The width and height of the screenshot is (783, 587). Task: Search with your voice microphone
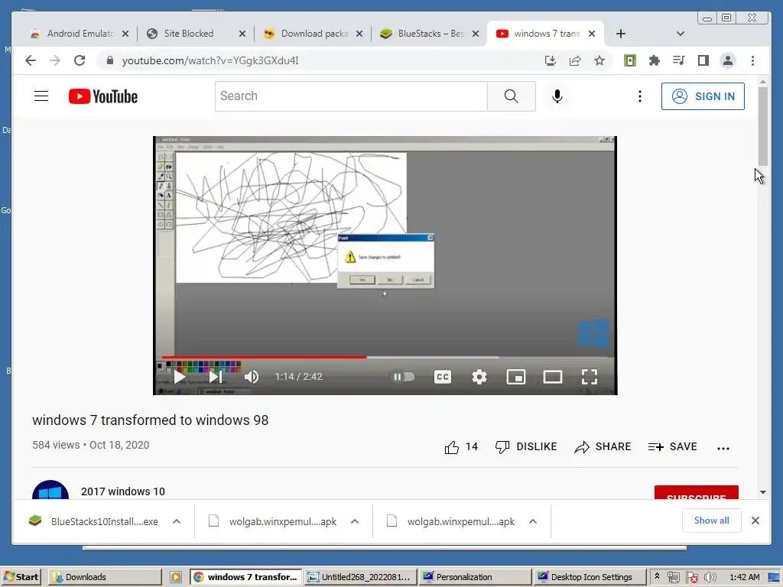(557, 96)
